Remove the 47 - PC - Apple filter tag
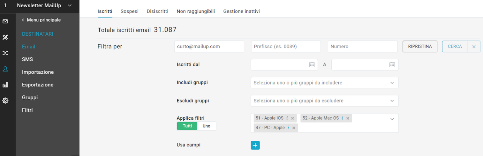This screenshot has width=483, height=156. (294, 128)
